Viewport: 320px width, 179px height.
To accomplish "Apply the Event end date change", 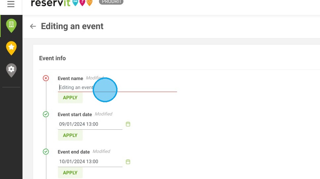I will pyautogui.click(x=70, y=173).
